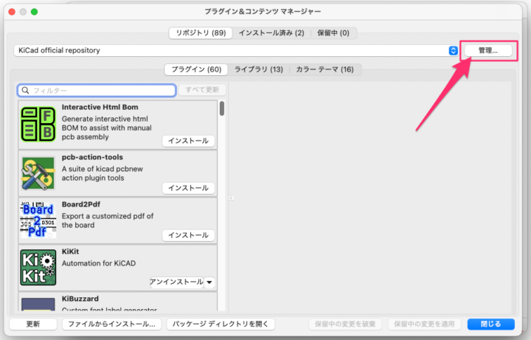Install the Board2Pdf plugin
The width and height of the screenshot is (531, 340).
coord(188,235)
